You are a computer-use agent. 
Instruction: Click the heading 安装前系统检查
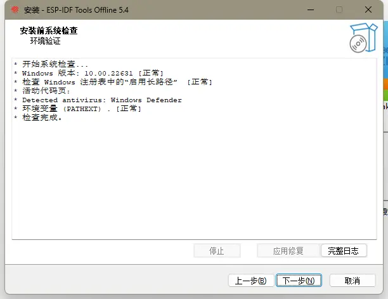coord(49,30)
